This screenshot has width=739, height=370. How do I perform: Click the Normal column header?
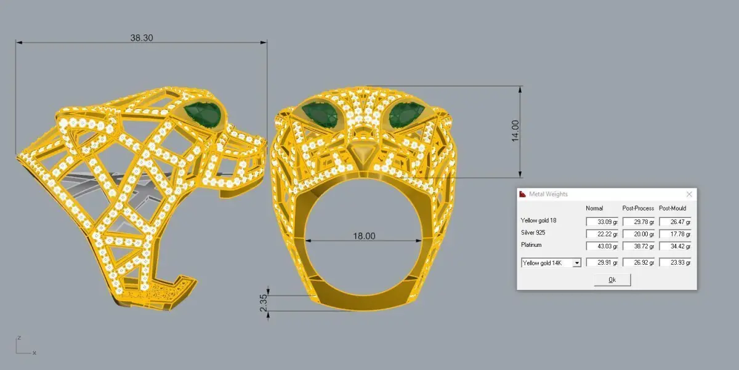[x=594, y=208]
